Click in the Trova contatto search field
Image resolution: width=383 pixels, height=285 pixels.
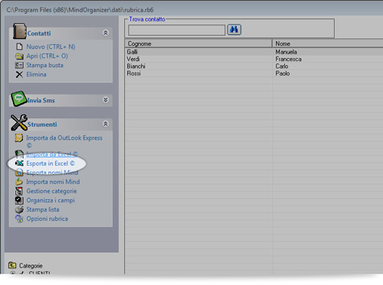[177, 30]
